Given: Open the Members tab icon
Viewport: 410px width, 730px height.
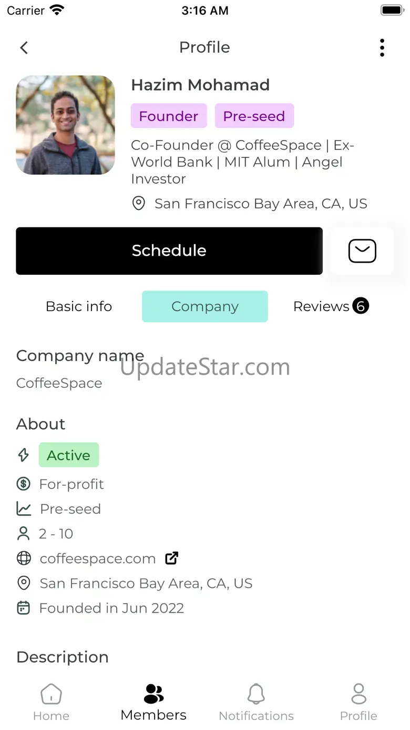Looking at the screenshot, I should coord(153,694).
